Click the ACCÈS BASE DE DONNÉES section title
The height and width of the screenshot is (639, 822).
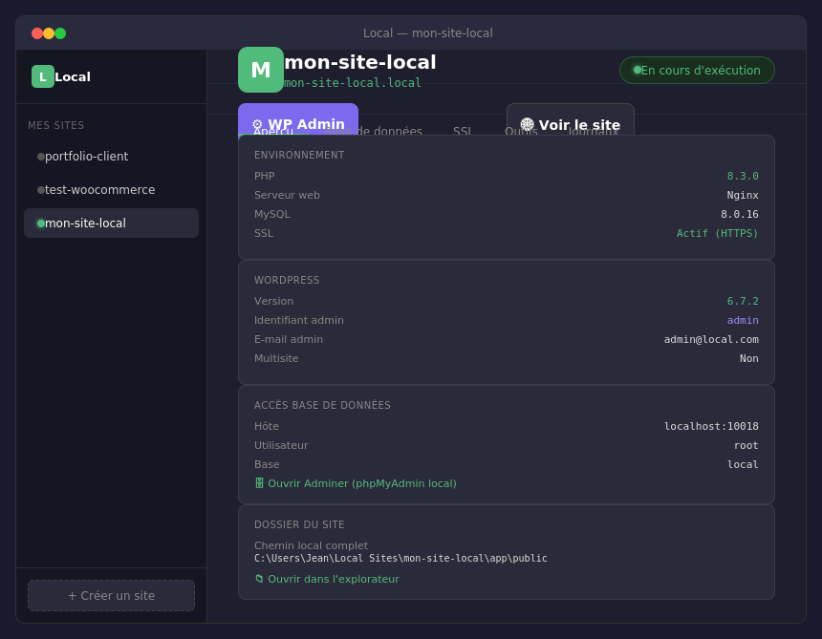click(322, 405)
